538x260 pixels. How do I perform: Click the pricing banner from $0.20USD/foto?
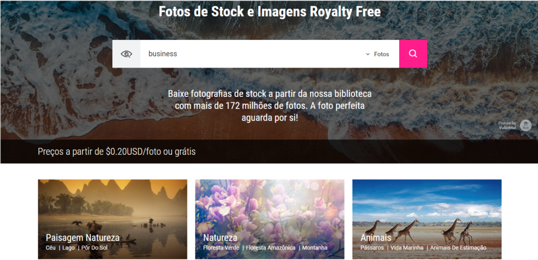117,151
